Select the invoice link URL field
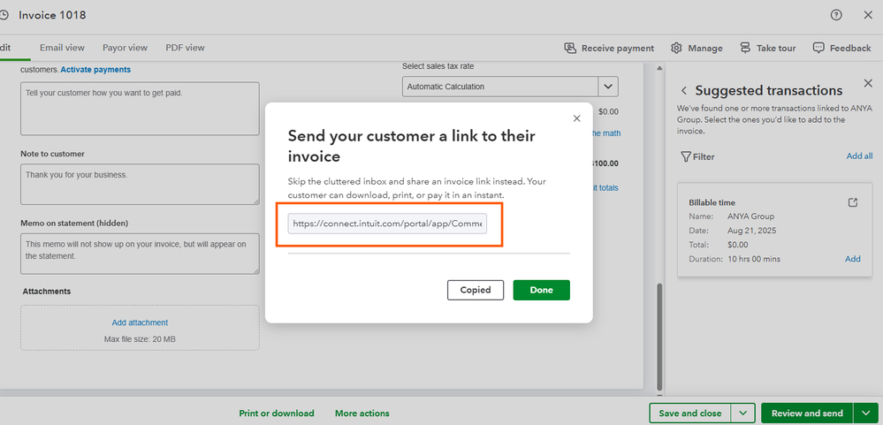Image resolution: width=883 pixels, height=425 pixels. [387, 224]
